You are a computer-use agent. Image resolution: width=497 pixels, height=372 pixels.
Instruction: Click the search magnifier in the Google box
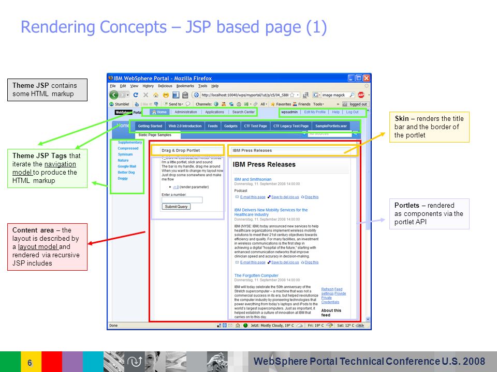point(352,95)
